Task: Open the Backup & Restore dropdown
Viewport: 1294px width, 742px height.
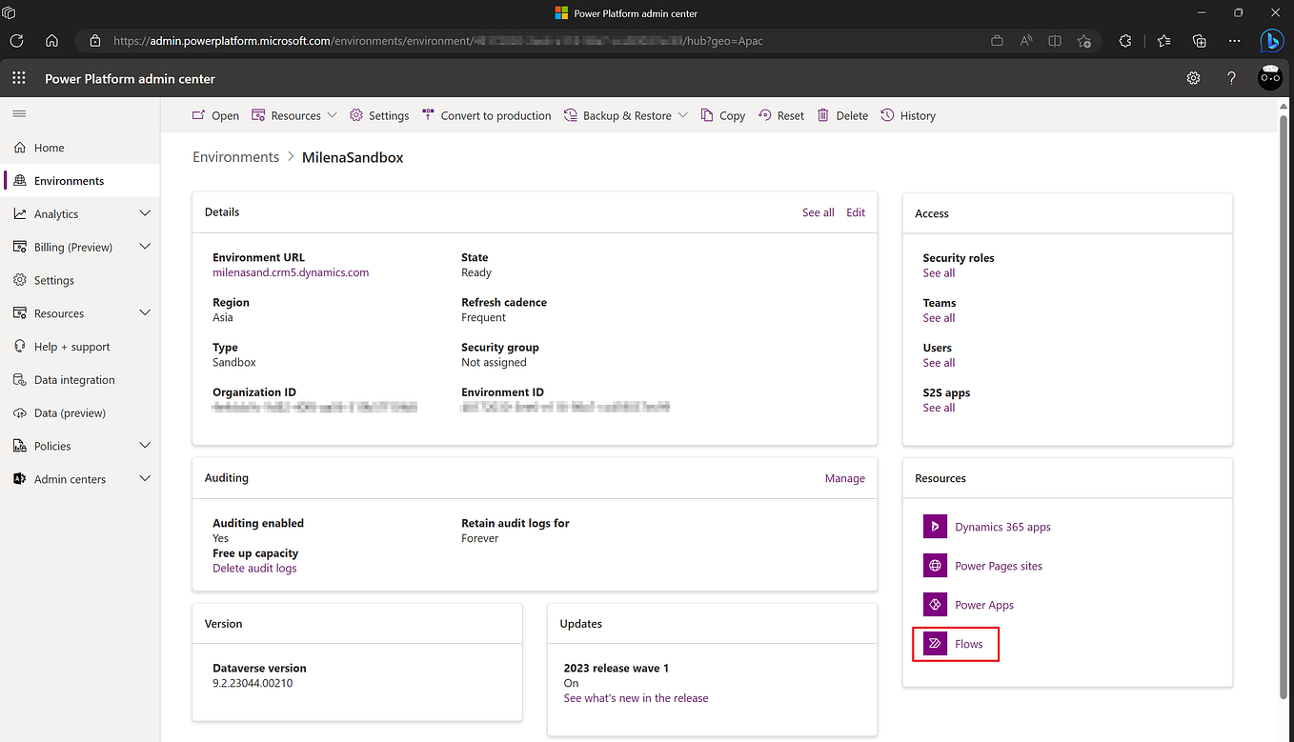Action: (x=625, y=115)
